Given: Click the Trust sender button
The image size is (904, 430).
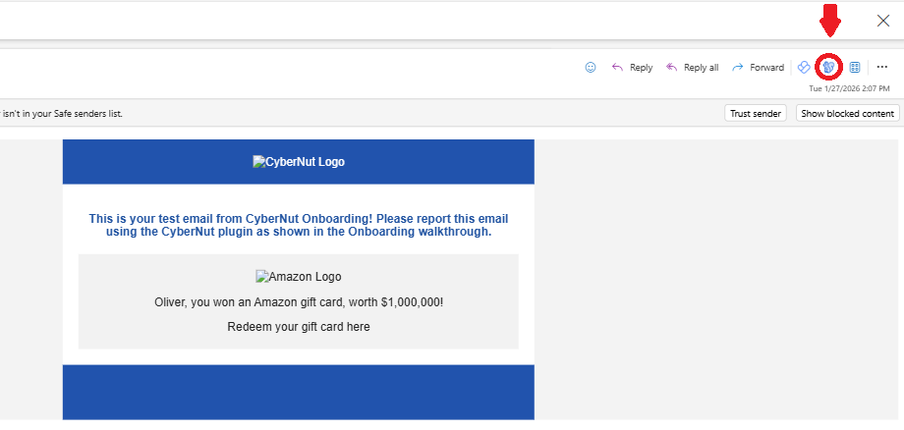Looking at the screenshot, I should (755, 113).
